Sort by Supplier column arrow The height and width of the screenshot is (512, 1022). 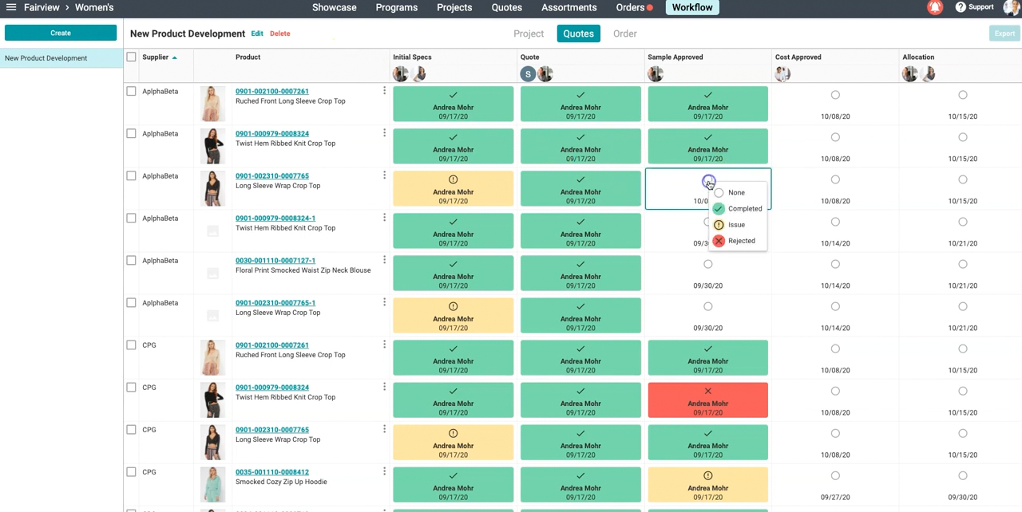coord(175,57)
